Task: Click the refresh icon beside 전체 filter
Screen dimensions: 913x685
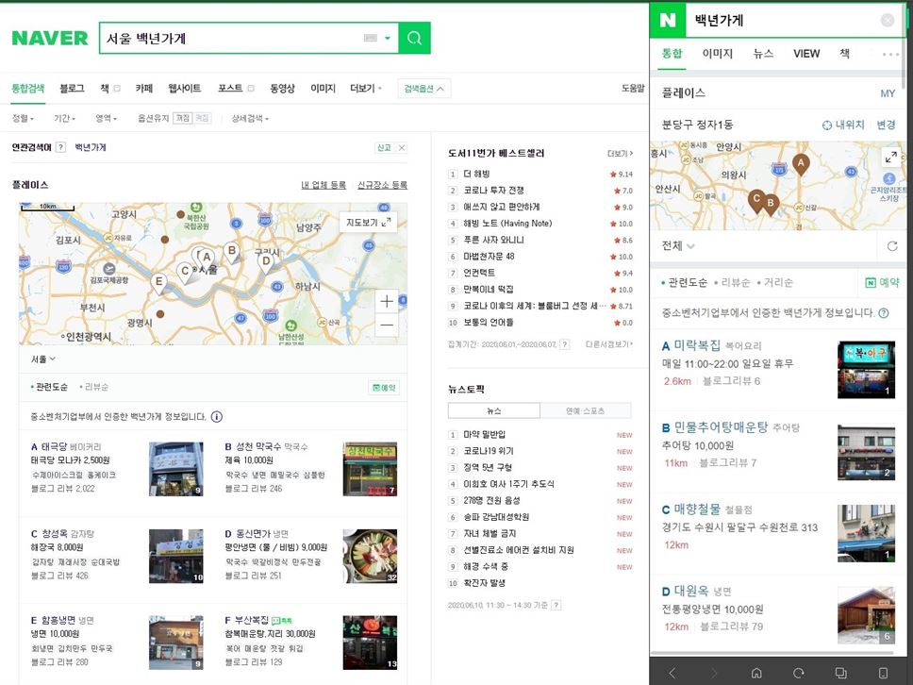Action: (x=892, y=246)
